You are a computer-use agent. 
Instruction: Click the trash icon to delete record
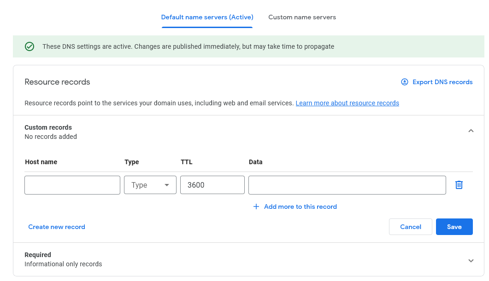pyautogui.click(x=459, y=185)
